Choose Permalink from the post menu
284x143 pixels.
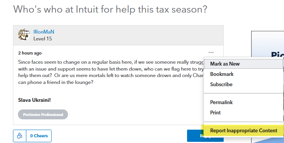click(x=221, y=102)
